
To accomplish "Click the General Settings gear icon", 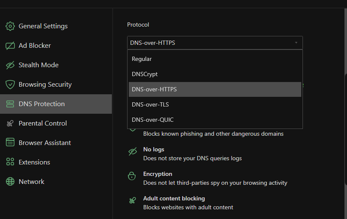I will click(x=10, y=26).
